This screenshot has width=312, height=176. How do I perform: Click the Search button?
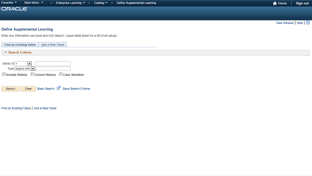10,88
